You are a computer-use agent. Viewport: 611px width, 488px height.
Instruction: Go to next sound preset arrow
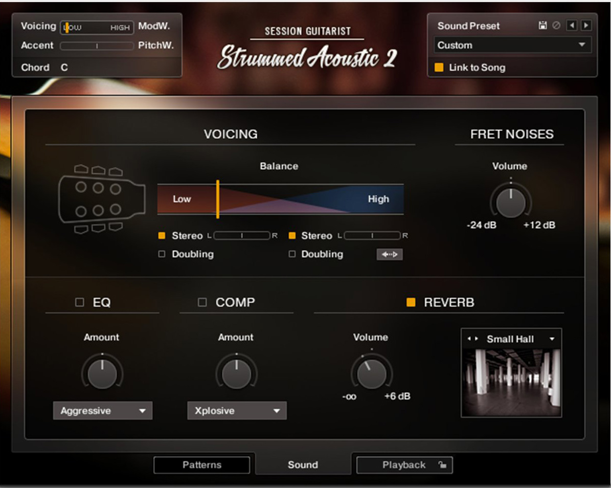point(586,26)
